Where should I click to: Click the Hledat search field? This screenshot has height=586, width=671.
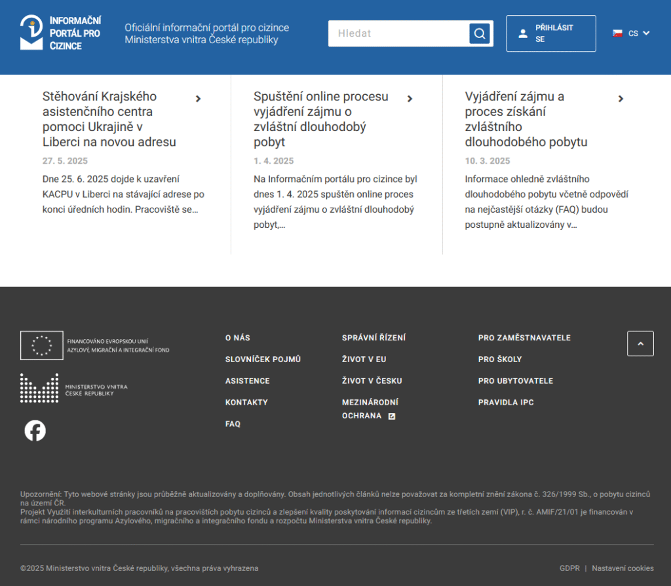point(398,33)
